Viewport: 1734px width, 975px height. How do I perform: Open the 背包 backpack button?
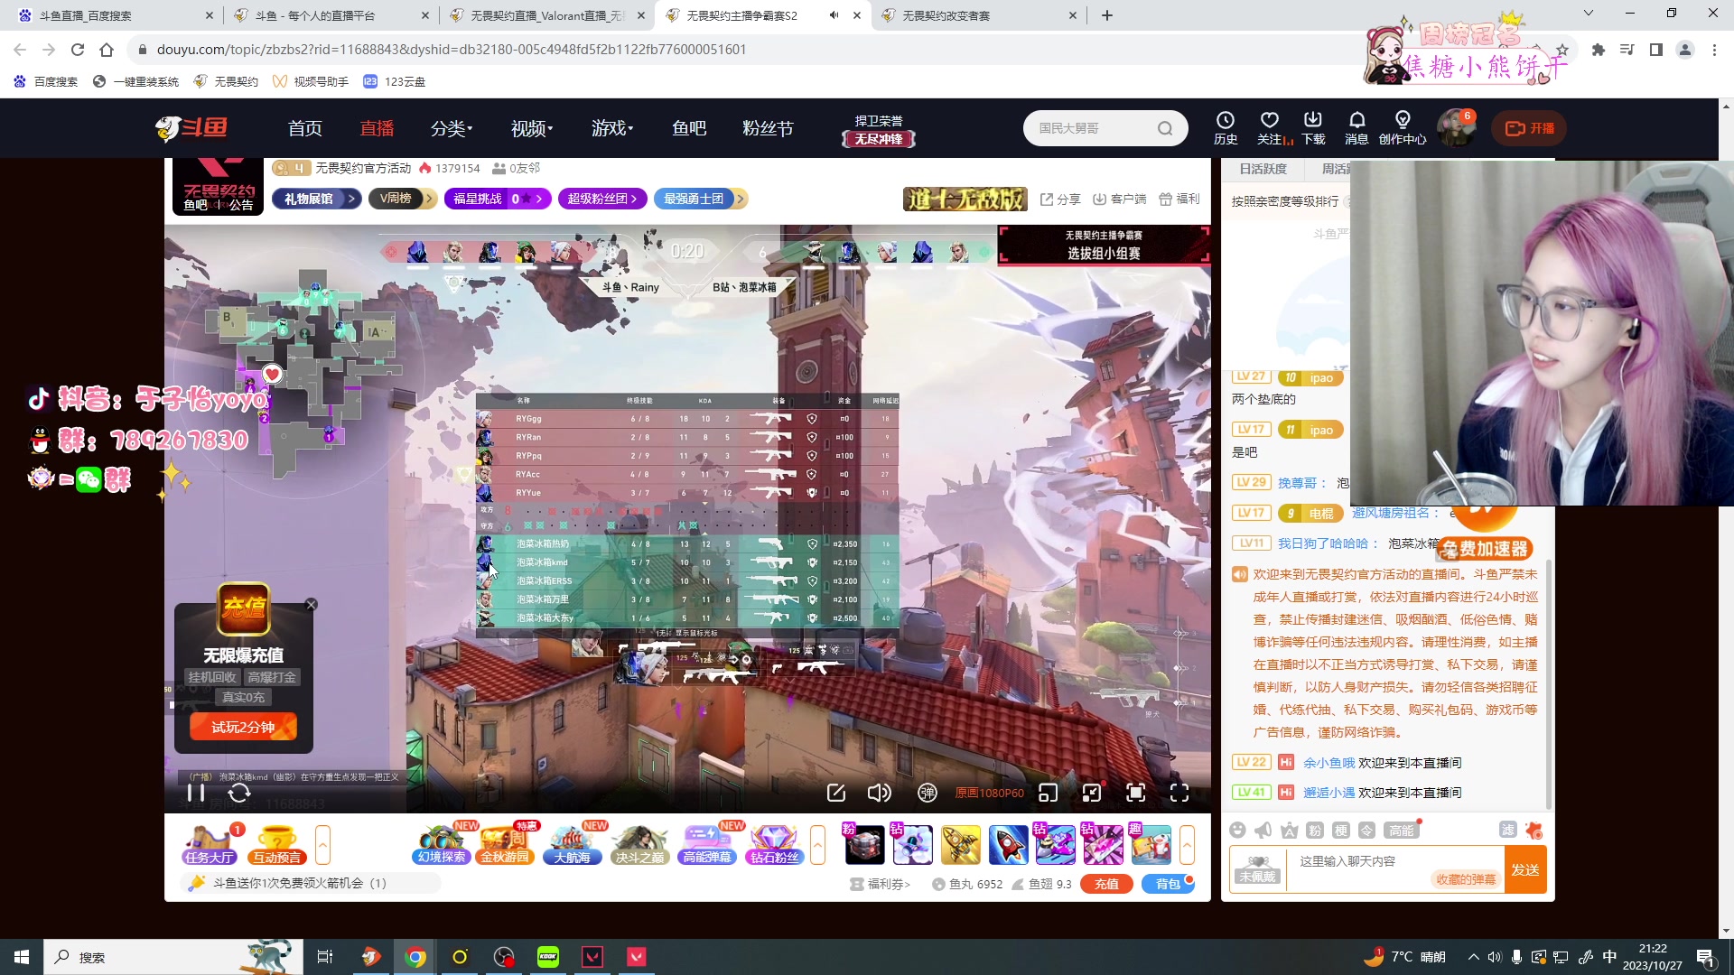(x=1168, y=884)
